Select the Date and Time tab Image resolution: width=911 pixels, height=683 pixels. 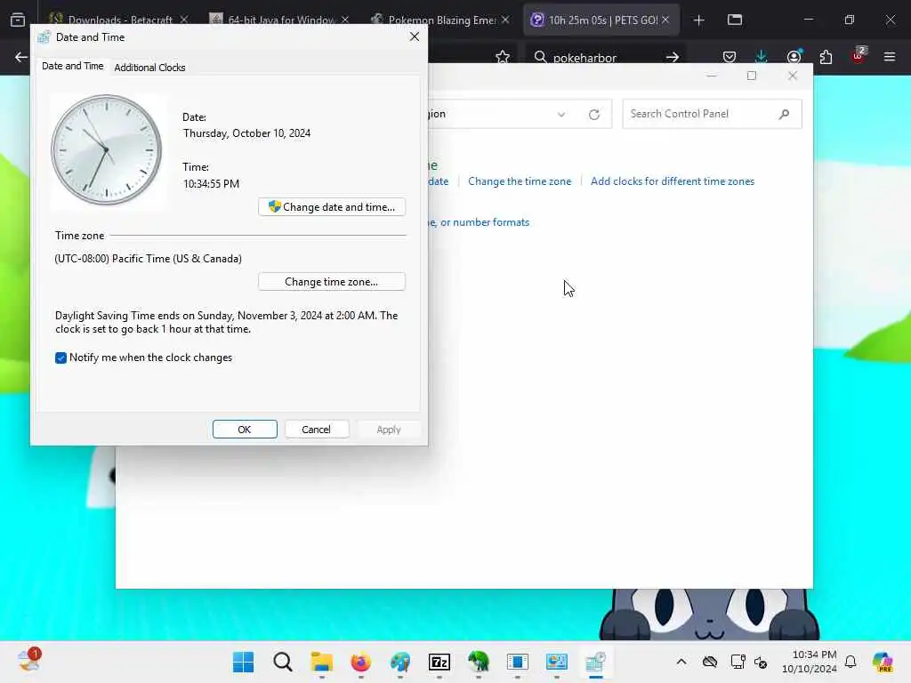[73, 66]
